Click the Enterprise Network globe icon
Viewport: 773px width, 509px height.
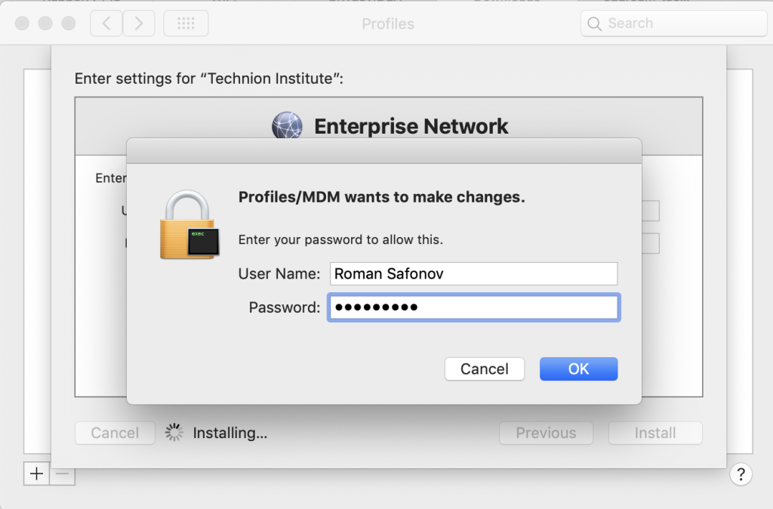pos(287,125)
